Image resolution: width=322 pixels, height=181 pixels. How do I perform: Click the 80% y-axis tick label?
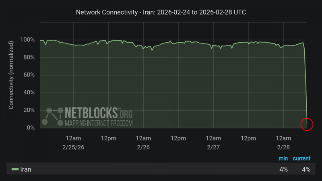pos(29,58)
